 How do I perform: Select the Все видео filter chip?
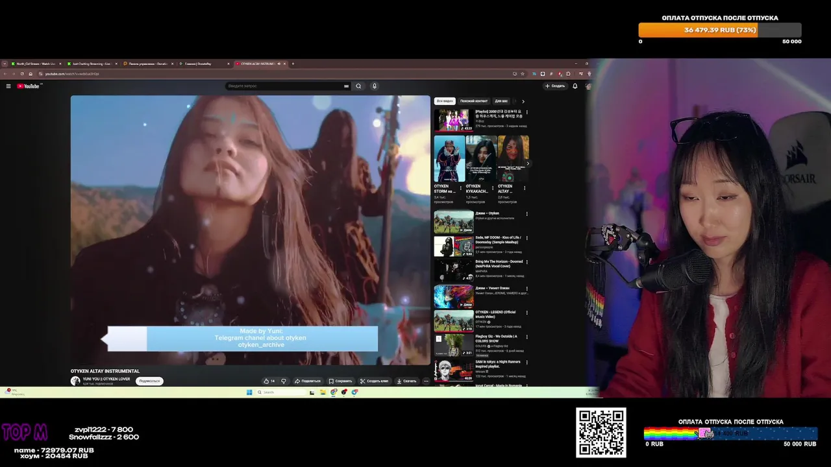445,101
